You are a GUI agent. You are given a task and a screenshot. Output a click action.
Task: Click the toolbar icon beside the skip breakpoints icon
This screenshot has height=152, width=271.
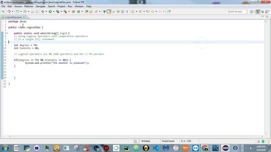(x=9, y=11)
